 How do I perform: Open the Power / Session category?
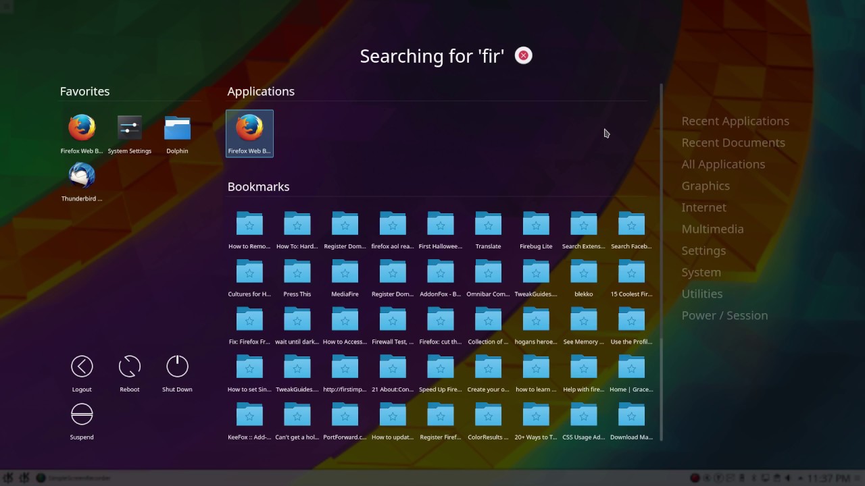(724, 315)
